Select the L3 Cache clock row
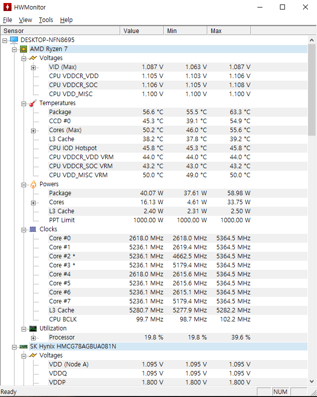The height and width of the screenshot is (397, 317). tap(178, 310)
